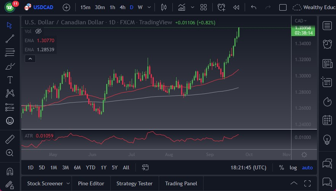The height and width of the screenshot is (191, 336).
Task: Click the replay rewind icon
Action: point(236,7)
